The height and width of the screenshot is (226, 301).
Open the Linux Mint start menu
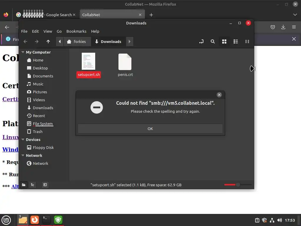point(6,220)
